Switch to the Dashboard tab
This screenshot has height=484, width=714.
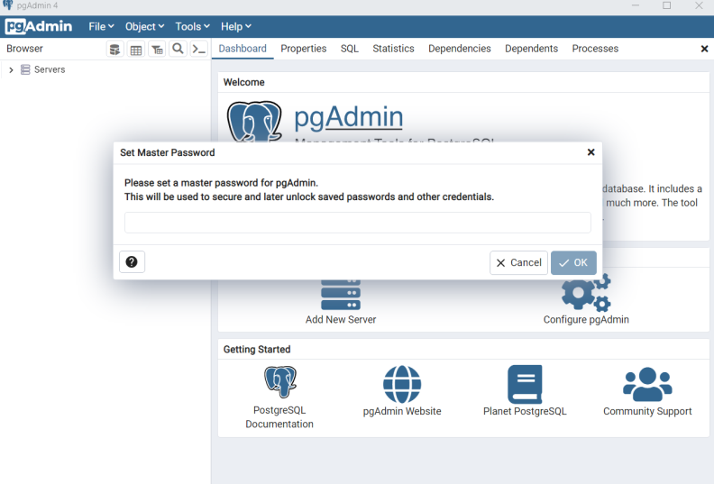pos(243,49)
